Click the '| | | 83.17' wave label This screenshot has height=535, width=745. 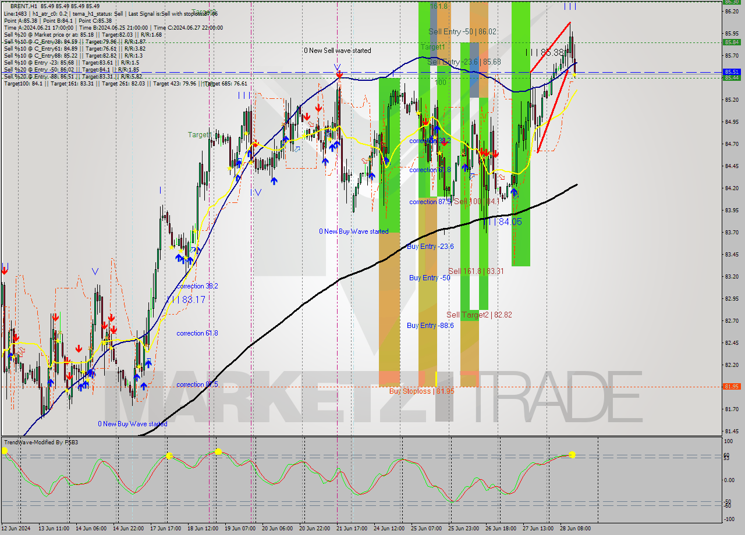(x=186, y=299)
